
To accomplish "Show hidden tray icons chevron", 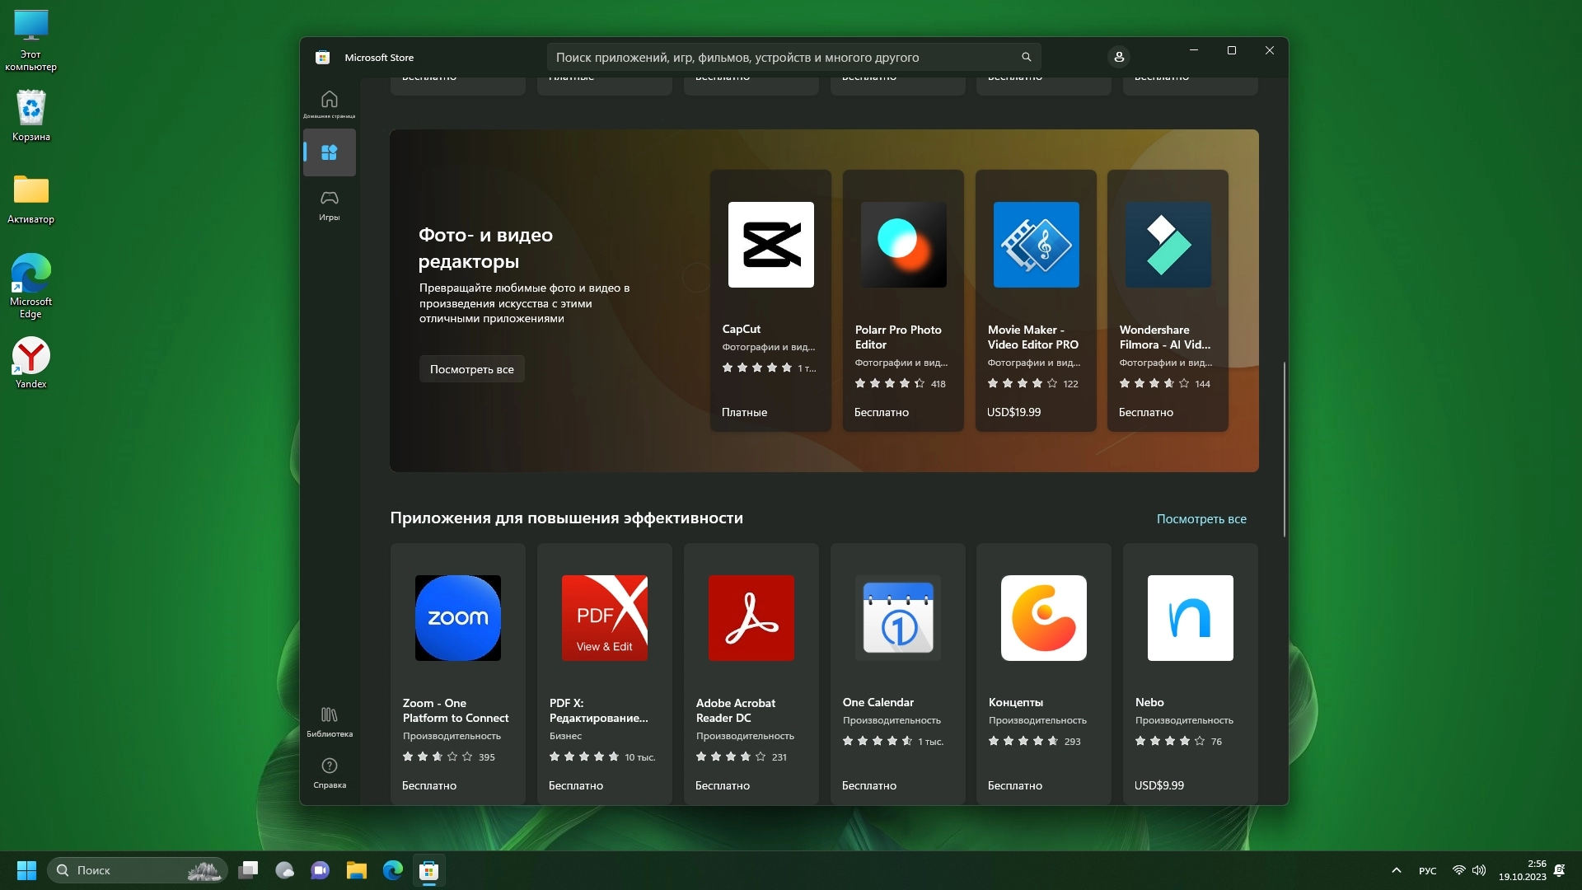I will (1396, 870).
